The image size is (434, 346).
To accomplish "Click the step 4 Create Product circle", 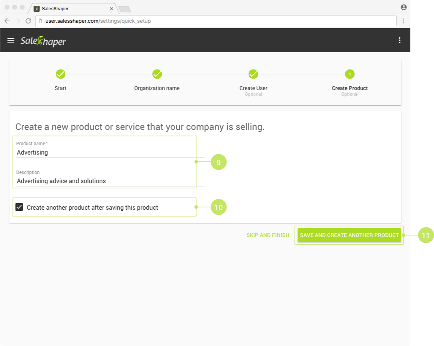I will [350, 74].
